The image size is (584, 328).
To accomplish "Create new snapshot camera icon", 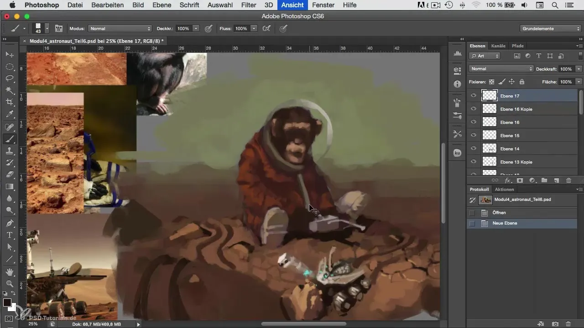I will [x=556, y=323].
